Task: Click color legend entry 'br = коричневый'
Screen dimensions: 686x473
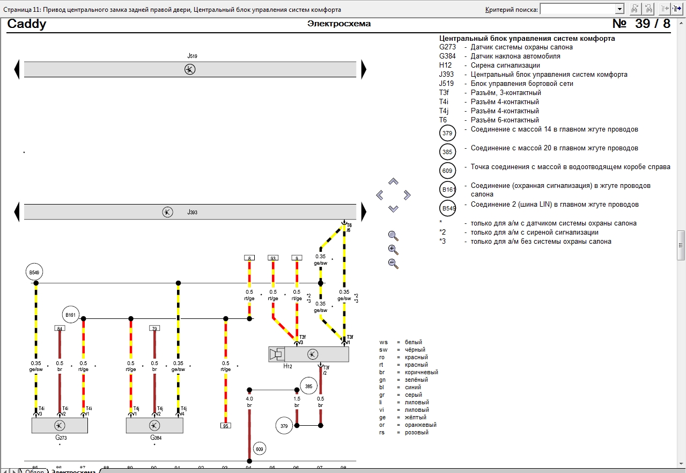Action: tap(409, 372)
